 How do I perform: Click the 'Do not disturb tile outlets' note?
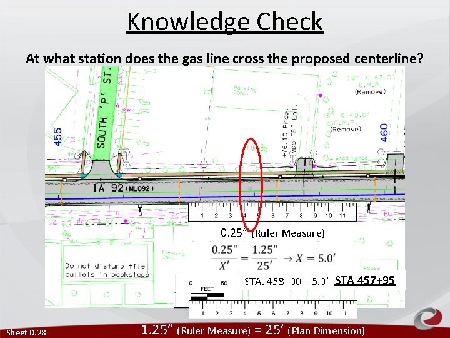[107, 270]
